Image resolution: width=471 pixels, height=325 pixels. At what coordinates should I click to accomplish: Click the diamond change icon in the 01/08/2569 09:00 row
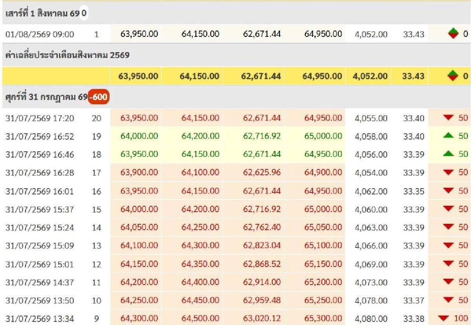[453, 34]
